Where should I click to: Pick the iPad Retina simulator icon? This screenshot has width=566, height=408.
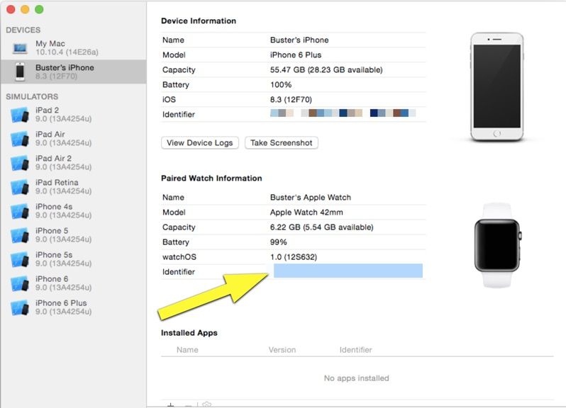(x=19, y=188)
